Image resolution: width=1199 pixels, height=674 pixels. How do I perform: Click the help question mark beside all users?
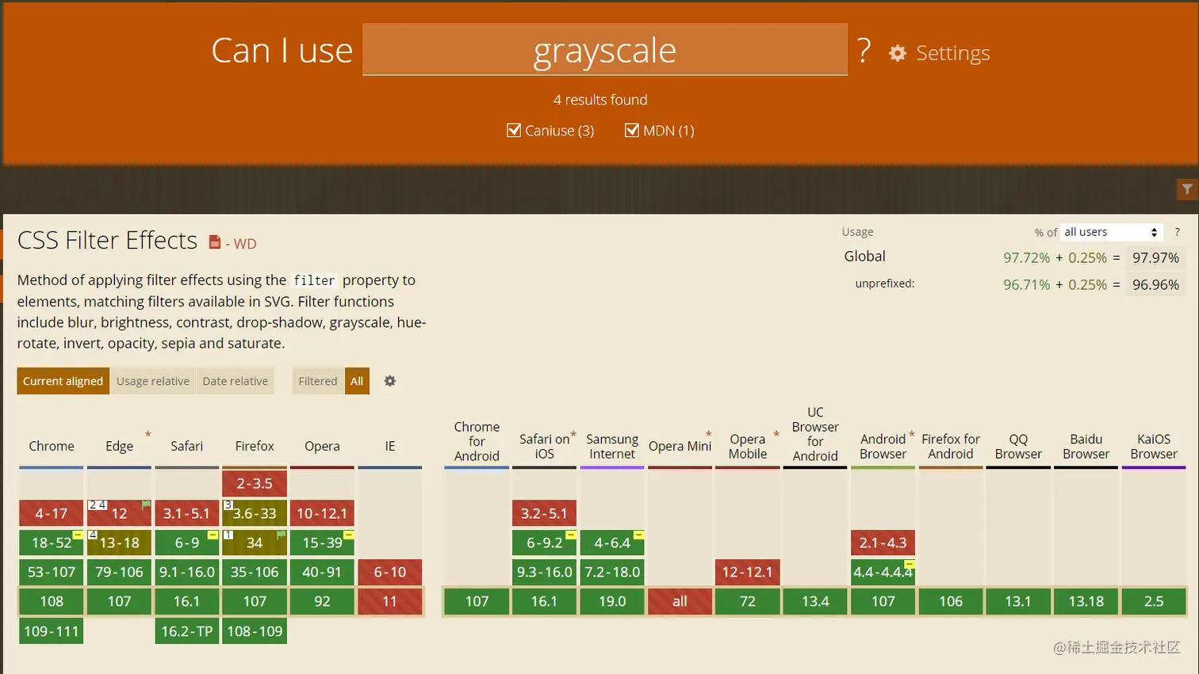click(1178, 232)
